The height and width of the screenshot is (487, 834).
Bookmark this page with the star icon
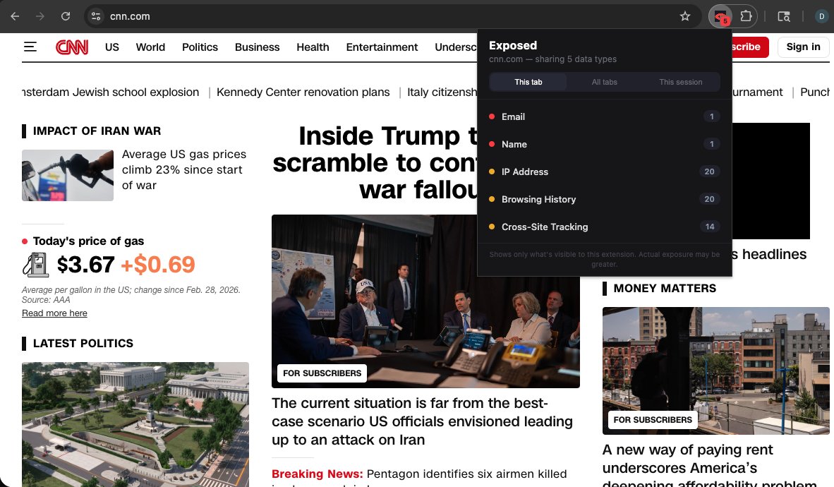685,16
